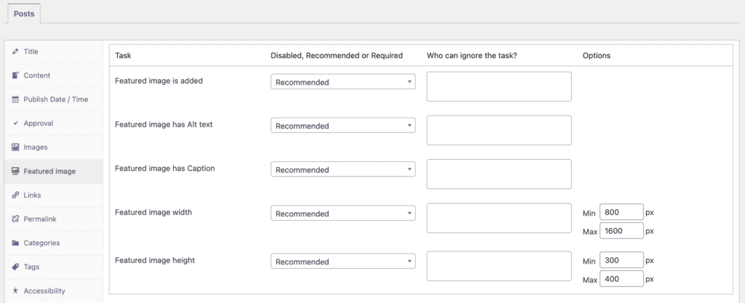Click the Task column header
Image resolution: width=745 pixels, height=303 pixels.
(x=123, y=55)
